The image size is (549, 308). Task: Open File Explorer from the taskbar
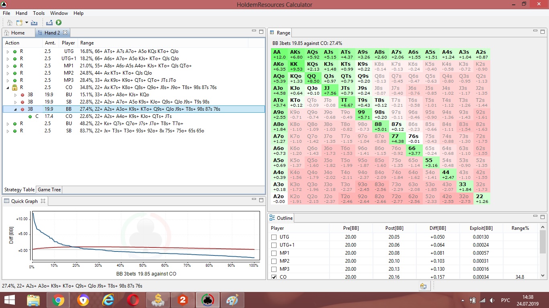click(x=33, y=300)
